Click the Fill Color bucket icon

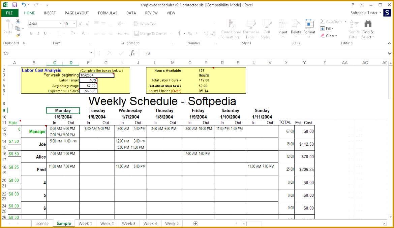[x=73, y=33]
